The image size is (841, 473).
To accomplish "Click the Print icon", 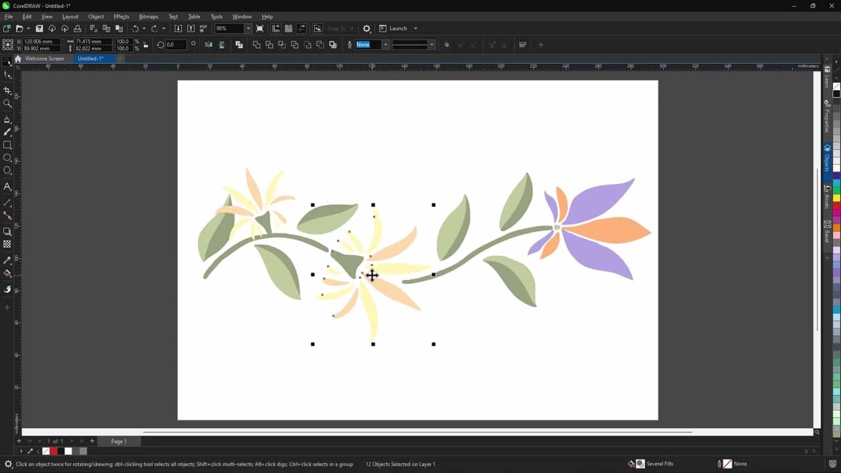I will 78,28.
